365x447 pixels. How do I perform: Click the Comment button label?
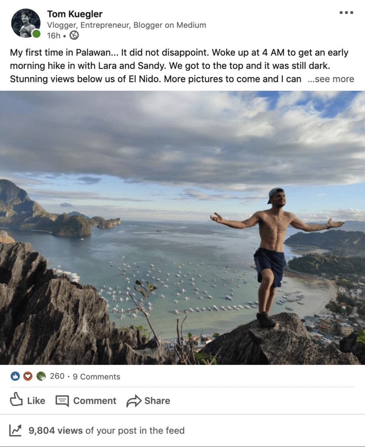pos(95,401)
